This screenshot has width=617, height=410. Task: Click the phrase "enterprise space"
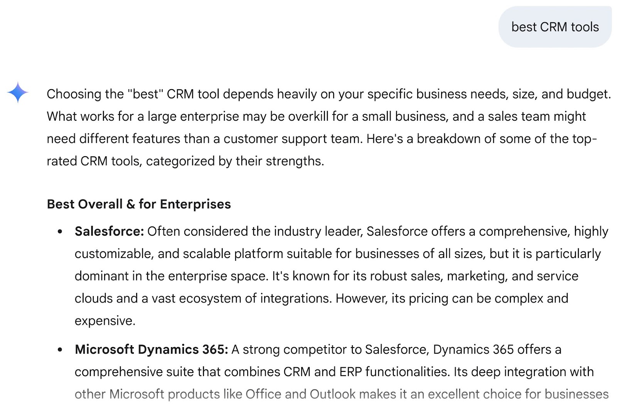click(x=218, y=276)
